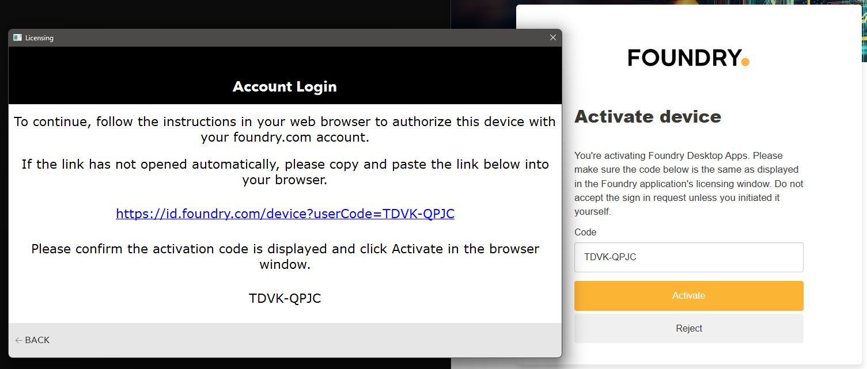Click the grey footer bar of the Licensing dialog
This screenshot has height=369, width=867.
285,340
